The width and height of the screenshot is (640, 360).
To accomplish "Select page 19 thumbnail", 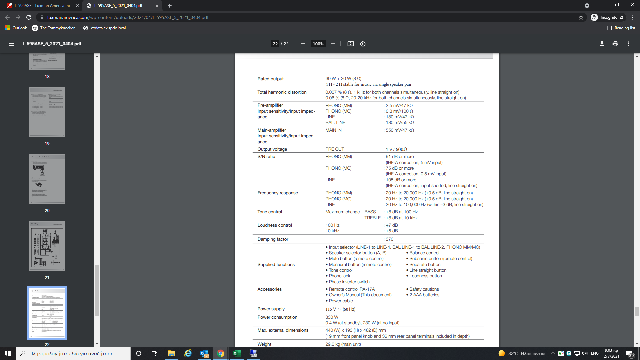I will click(x=47, y=112).
